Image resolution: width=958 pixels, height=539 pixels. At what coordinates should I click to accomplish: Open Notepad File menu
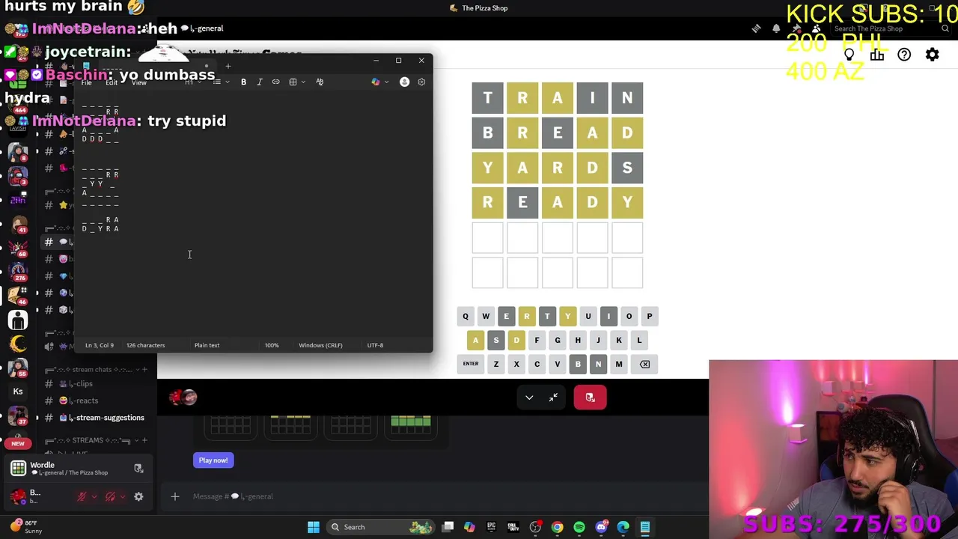[x=87, y=82]
